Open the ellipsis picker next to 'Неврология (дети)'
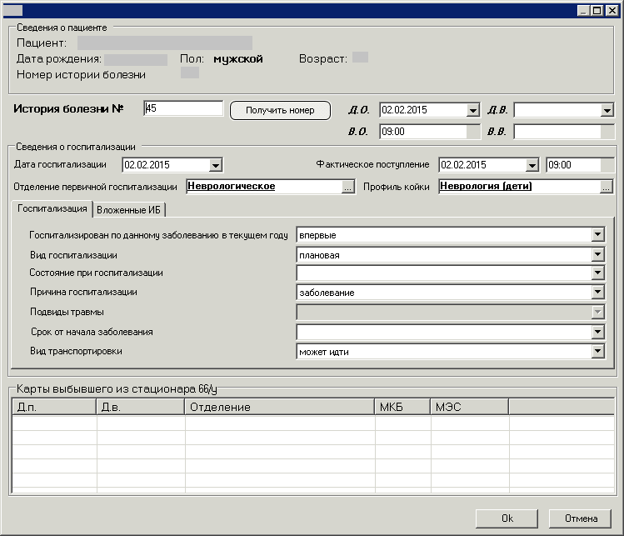 point(607,187)
